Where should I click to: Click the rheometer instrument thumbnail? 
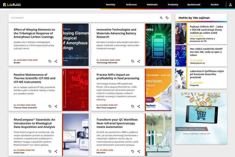76,135
